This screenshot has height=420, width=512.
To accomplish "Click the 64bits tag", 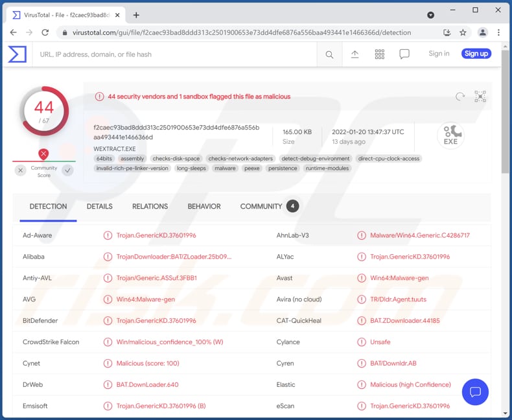I will pos(104,159).
